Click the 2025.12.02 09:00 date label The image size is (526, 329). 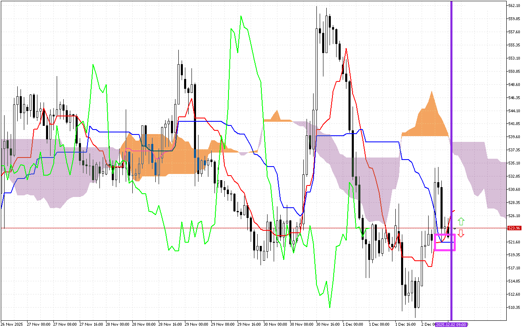click(x=451, y=324)
